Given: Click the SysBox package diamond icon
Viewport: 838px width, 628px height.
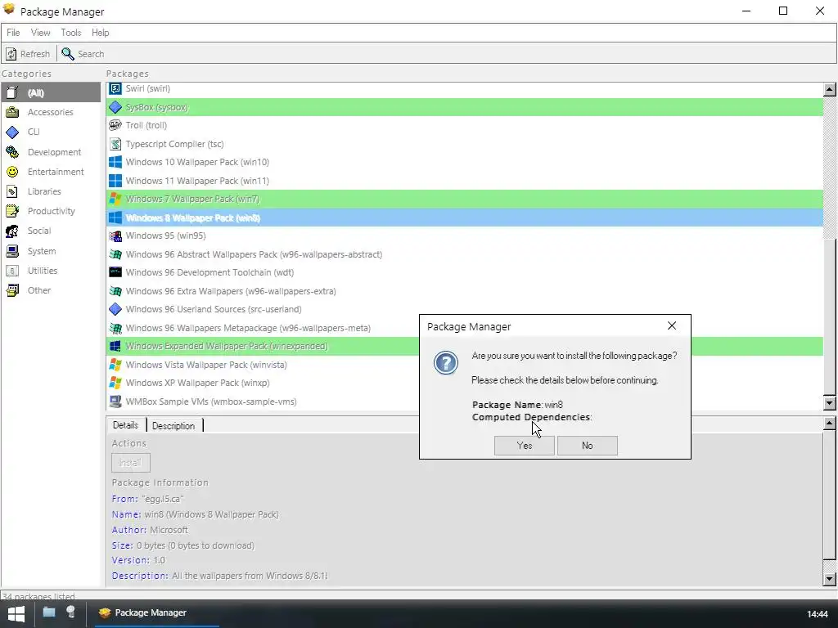Looking at the screenshot, I should (x=115, y=107).
